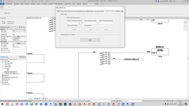Click the microphone tray icon
This screenshot has height=106, width=189.
point(165,104)
